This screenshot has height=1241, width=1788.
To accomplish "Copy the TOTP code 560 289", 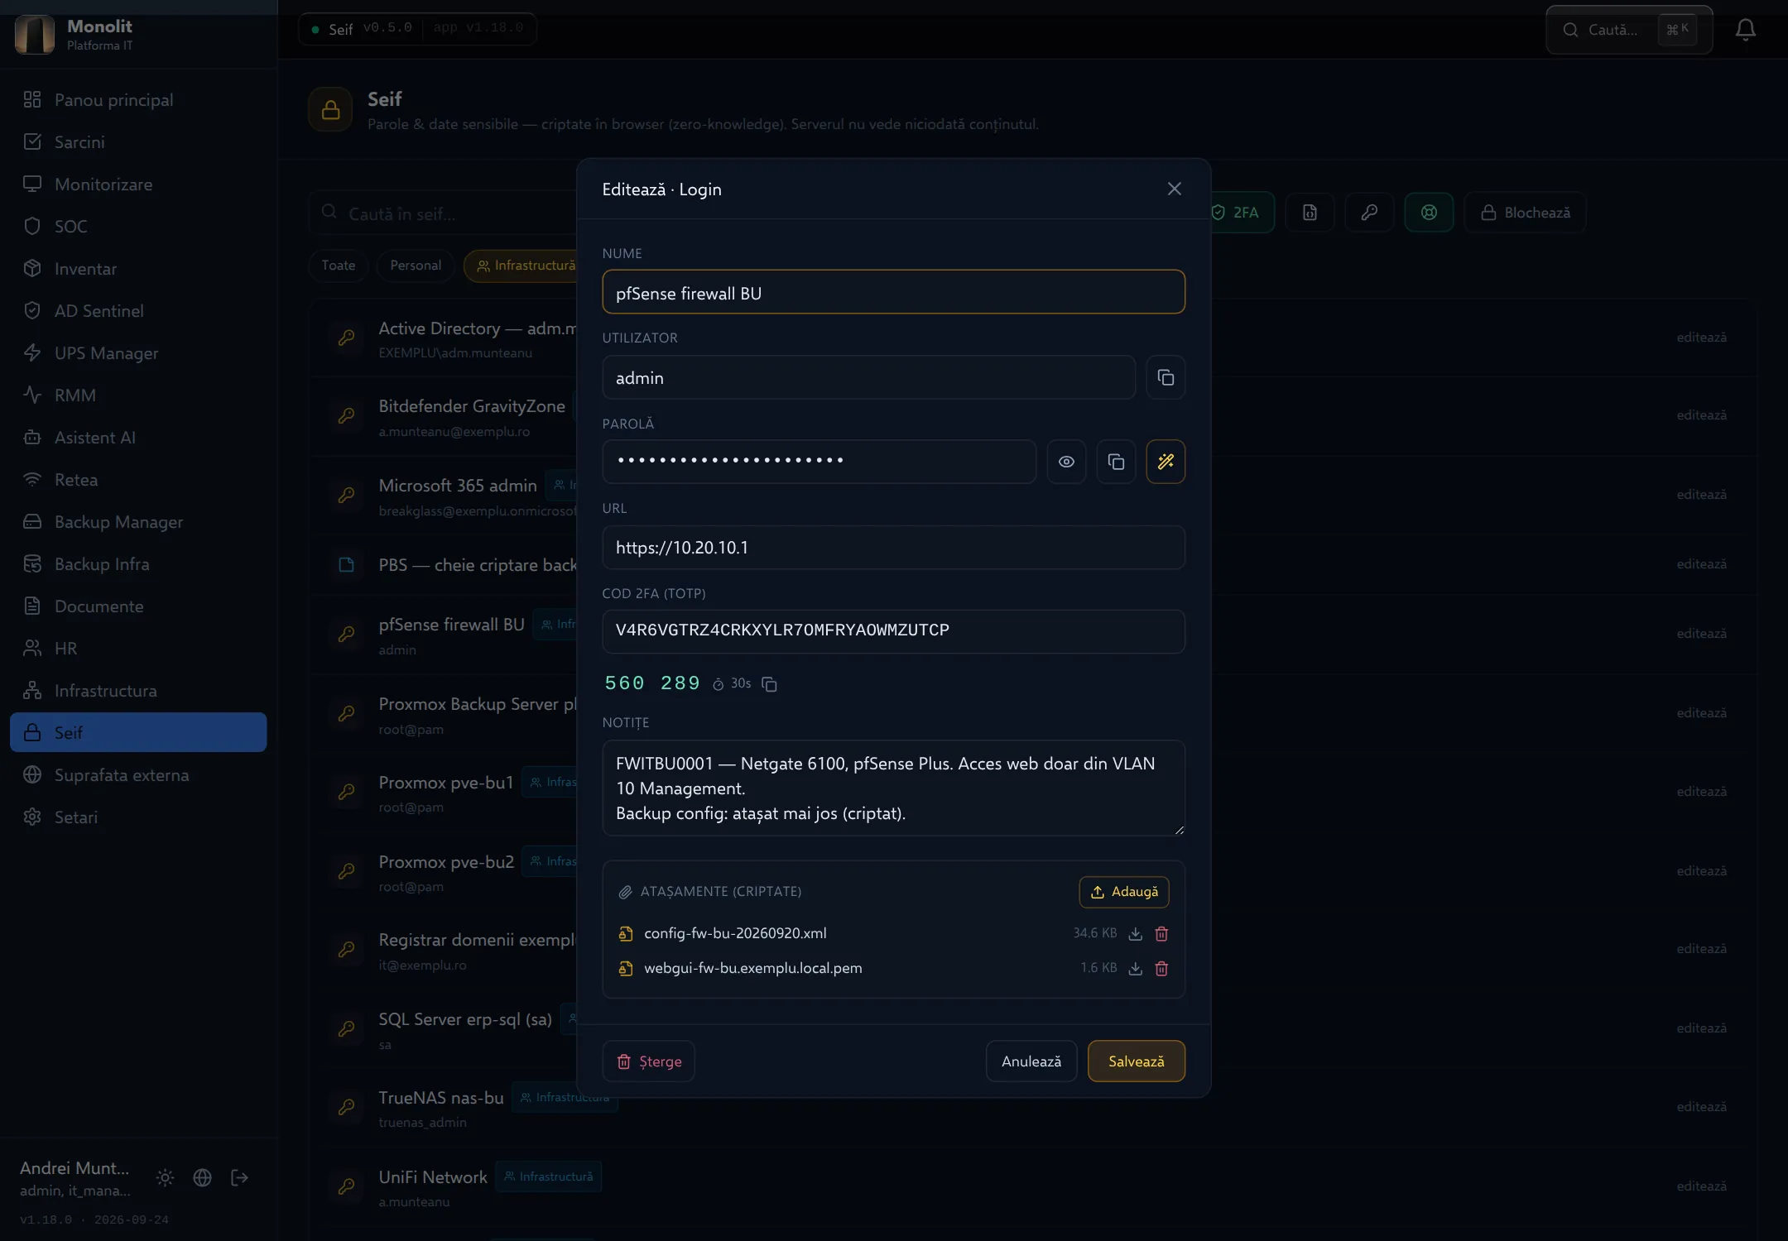I will click(x=769, y=684).
